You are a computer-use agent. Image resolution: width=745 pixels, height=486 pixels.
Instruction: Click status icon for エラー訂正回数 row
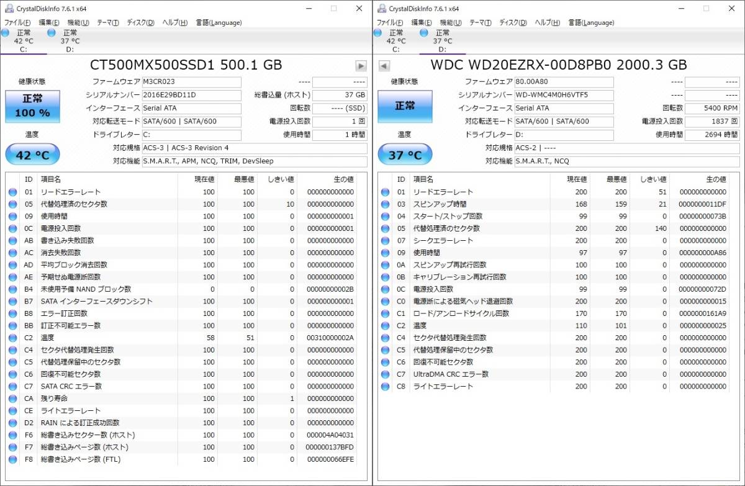(x=13, y=313)
